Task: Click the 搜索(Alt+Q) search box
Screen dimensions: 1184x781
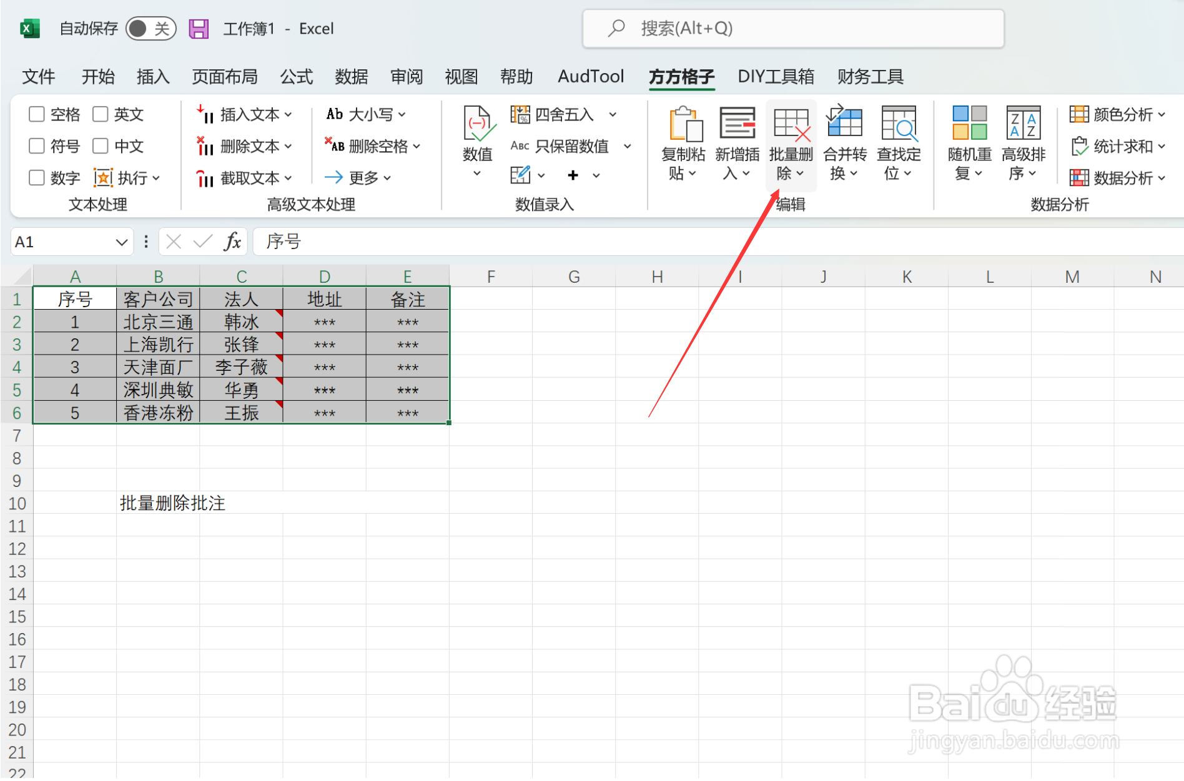Action: pos(793,29)
